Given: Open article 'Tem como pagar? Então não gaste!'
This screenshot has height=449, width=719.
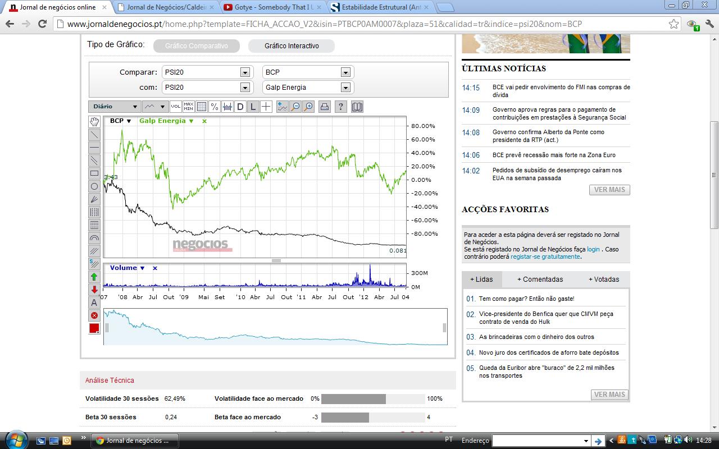Looking at the screenshot, I should [x=526, y=299].
